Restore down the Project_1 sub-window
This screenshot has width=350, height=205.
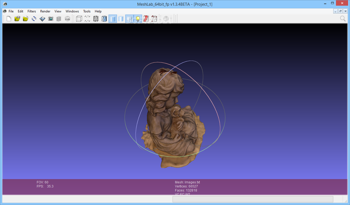(340, 11)
